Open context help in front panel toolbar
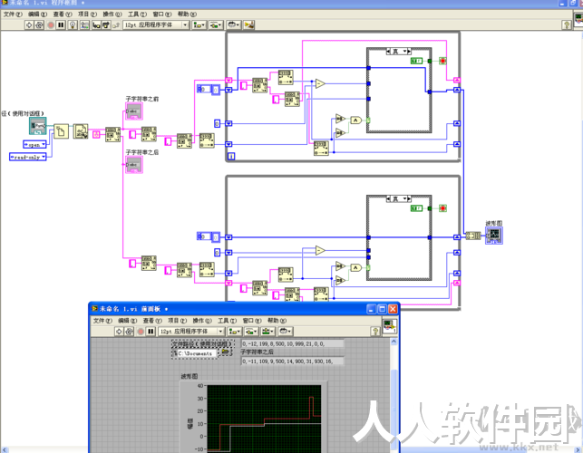 click(x=375, y=331)
